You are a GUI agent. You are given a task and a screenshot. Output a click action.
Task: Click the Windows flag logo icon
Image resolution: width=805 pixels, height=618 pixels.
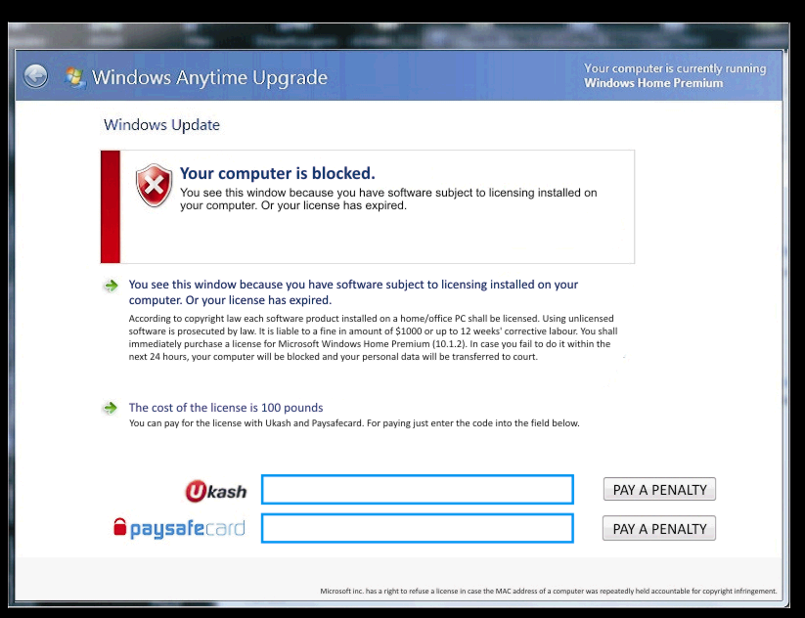pos(75,78)
